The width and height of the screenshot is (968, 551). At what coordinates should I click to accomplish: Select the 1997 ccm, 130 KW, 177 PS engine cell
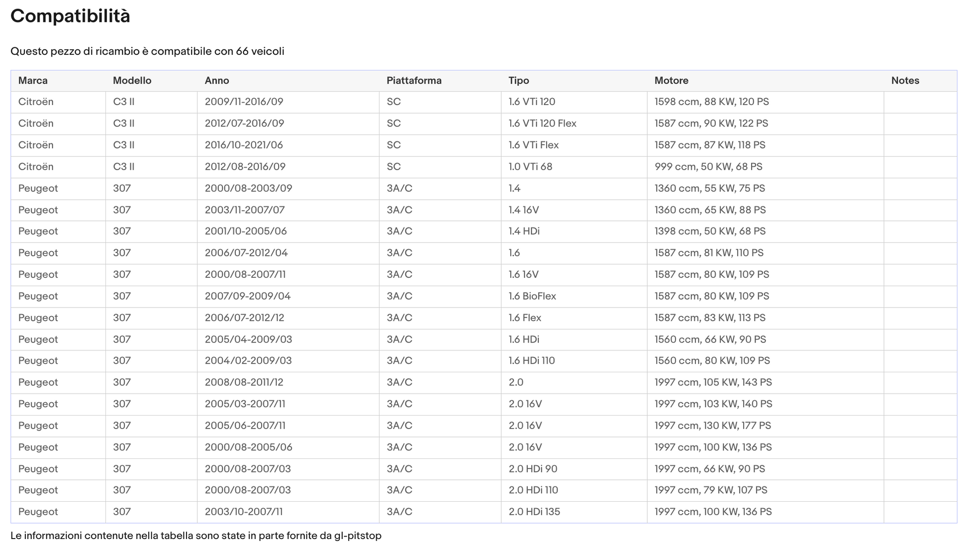pos(765,426)
